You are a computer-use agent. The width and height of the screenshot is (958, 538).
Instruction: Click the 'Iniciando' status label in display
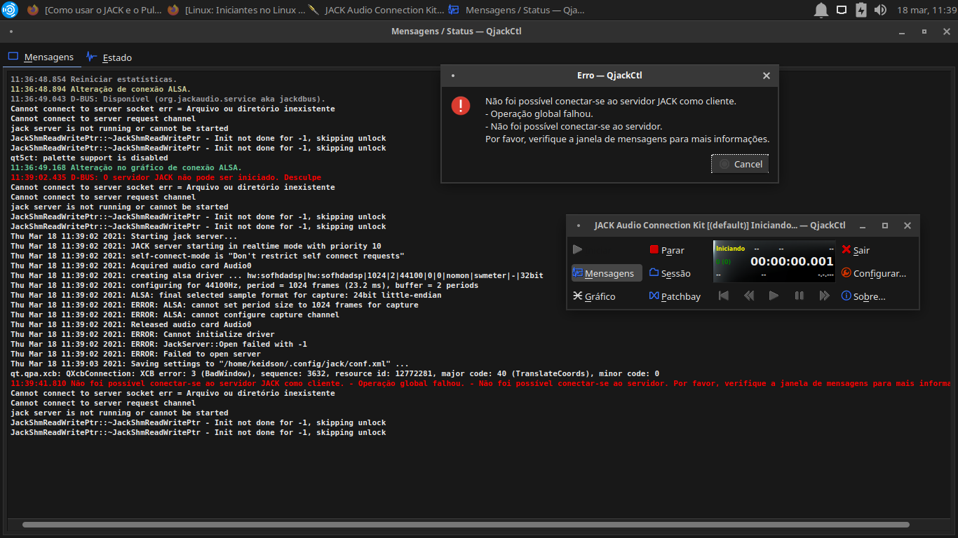pos(730,249)
